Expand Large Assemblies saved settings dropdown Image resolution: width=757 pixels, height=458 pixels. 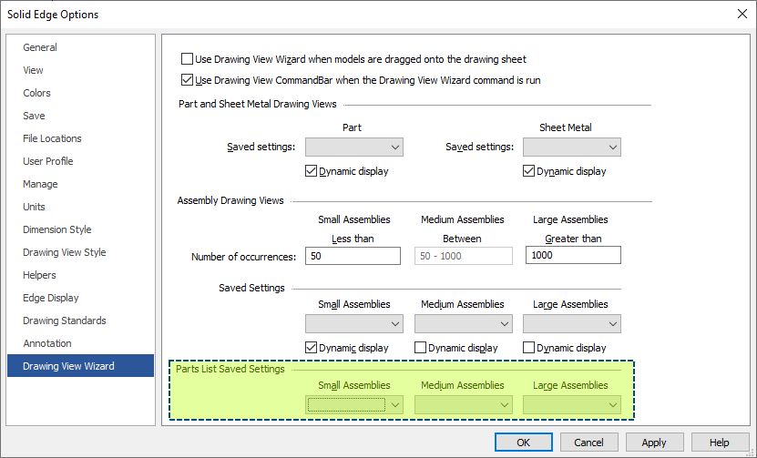(571, 324)
